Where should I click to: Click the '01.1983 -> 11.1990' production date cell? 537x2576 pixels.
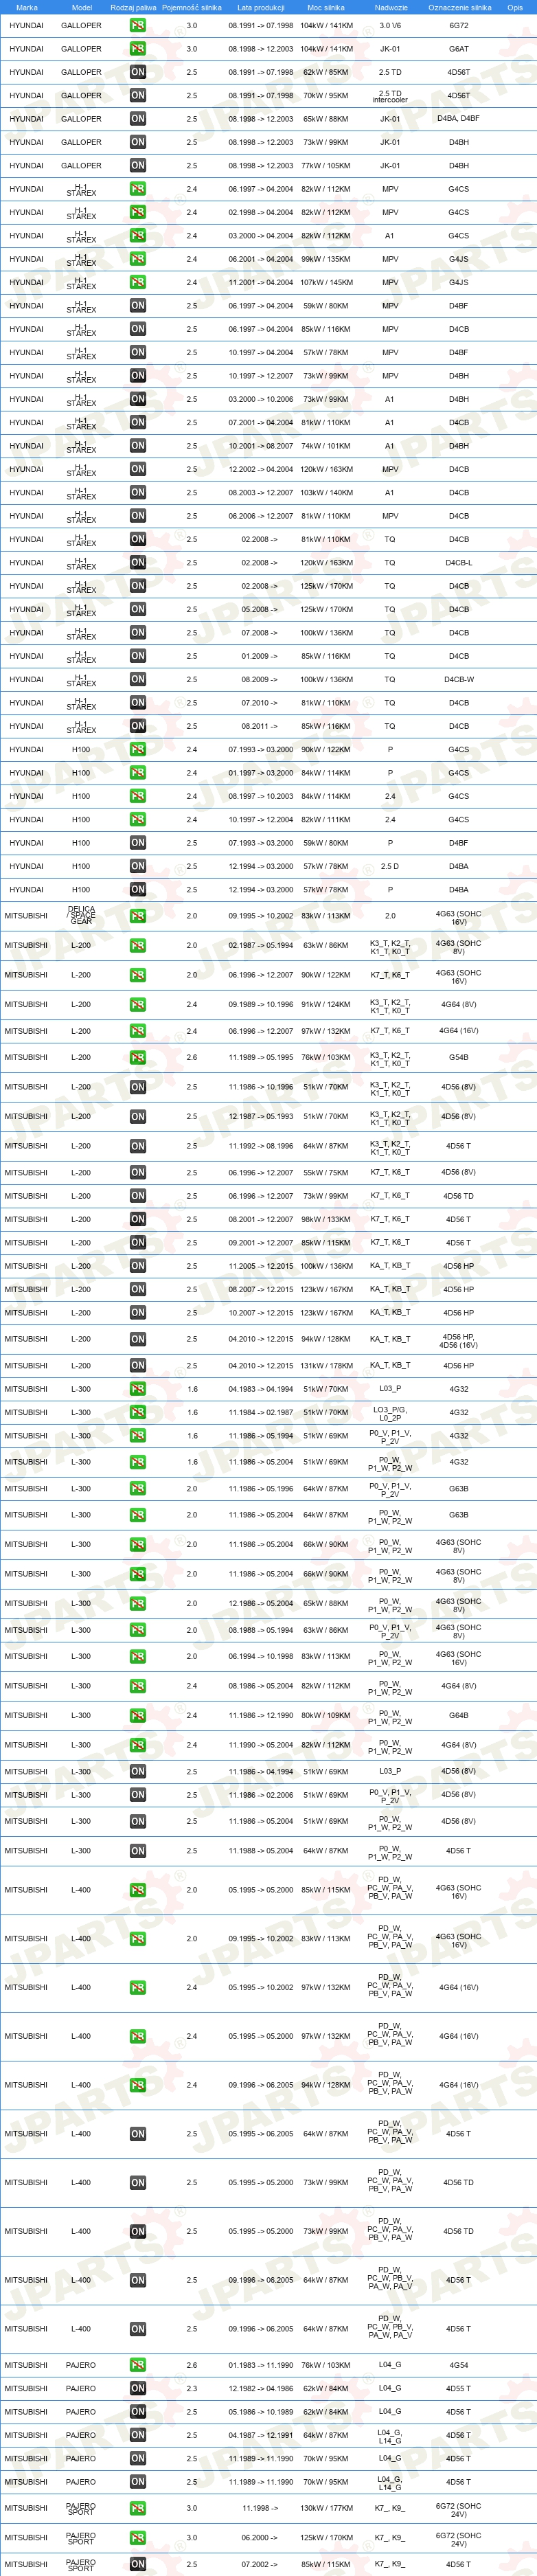[x=260, y=2366]
